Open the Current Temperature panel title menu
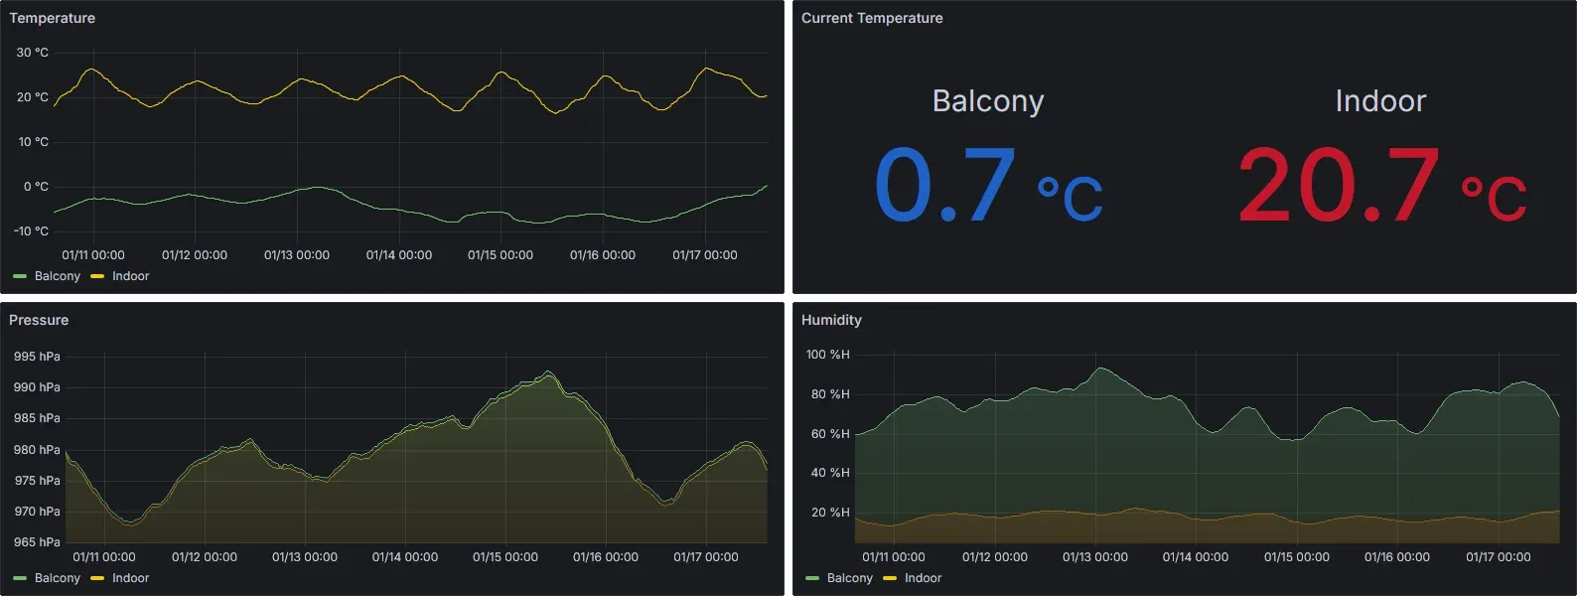 [x=872, y=18]
